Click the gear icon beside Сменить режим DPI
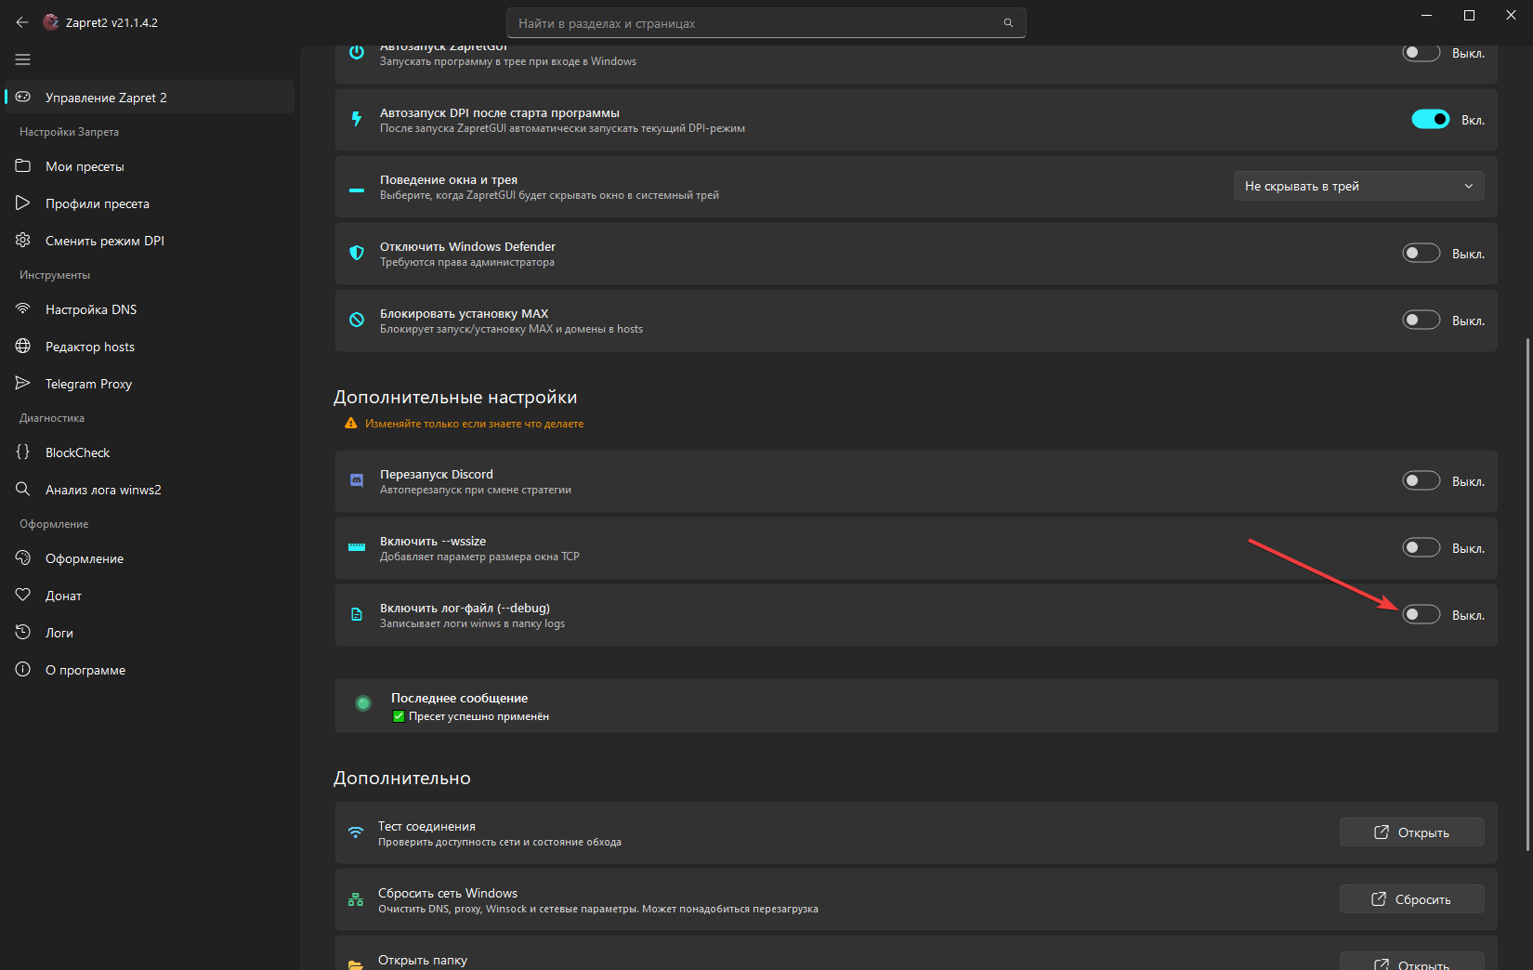 coord(23,240)
